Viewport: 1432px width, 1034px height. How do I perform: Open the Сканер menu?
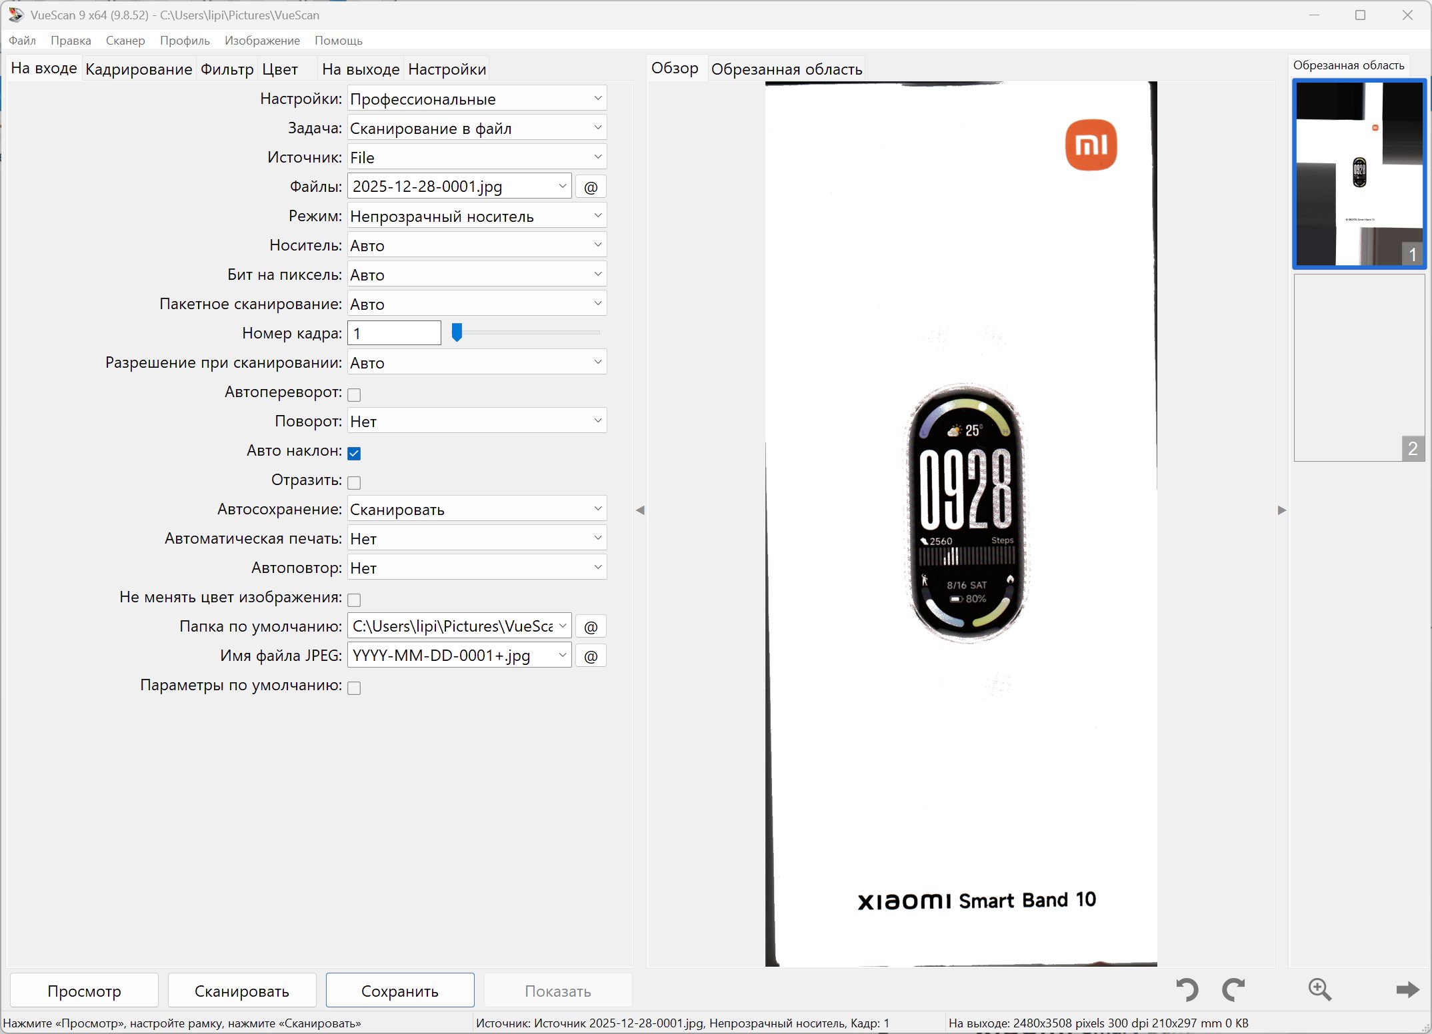click(125, 41)
